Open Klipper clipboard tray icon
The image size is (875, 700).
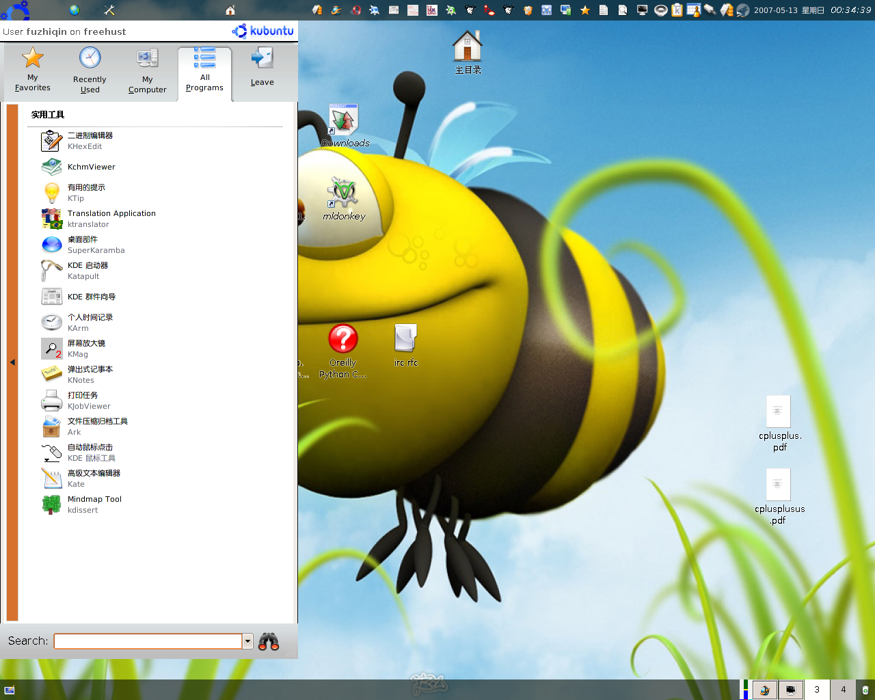tap(677, 10)
